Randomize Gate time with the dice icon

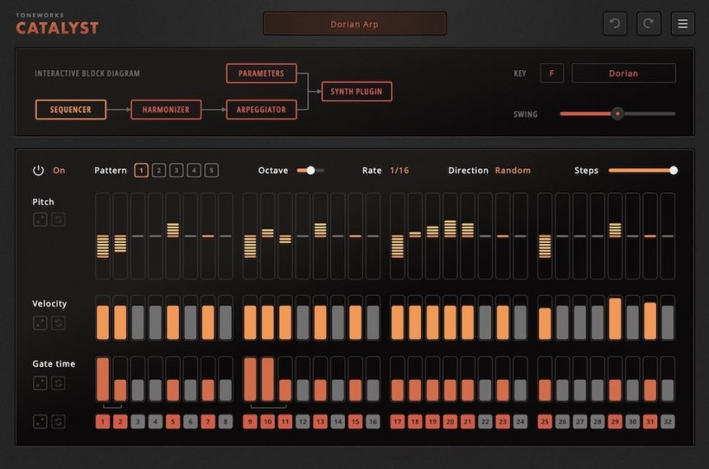pyautogui.click(x=41, y=382)
